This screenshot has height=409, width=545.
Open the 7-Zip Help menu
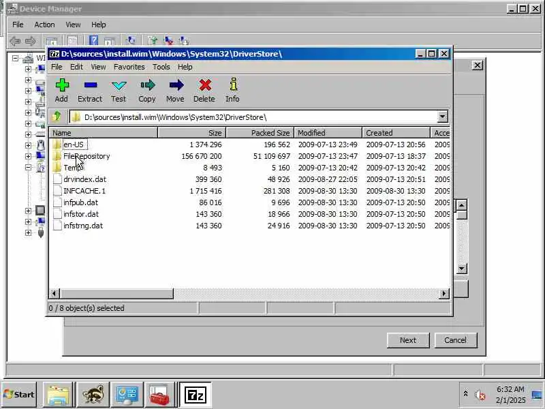185,67
